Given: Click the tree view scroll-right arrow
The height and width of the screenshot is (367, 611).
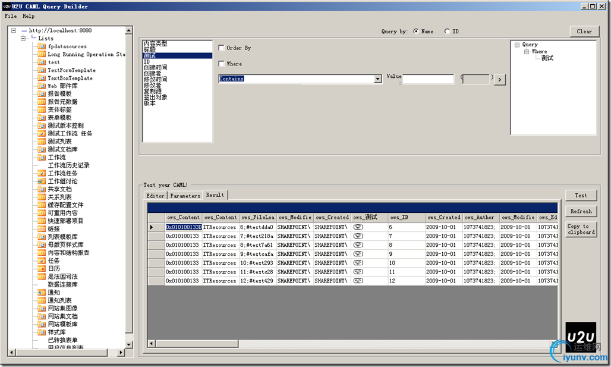Looking at the screenshot, I should click(121, 352).
